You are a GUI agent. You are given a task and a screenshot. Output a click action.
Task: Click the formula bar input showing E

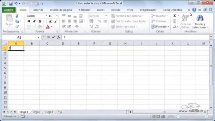click(135, 37)
